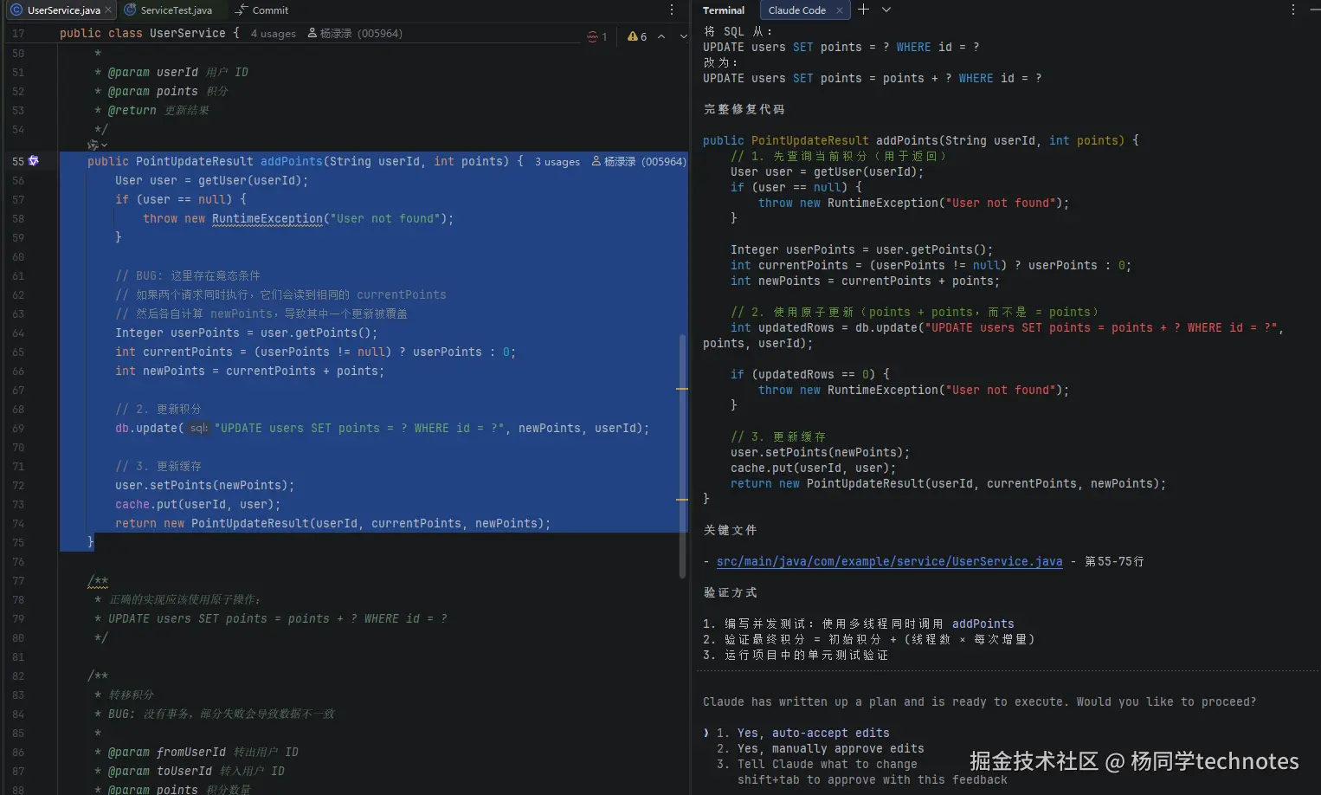The height and width of the screenshot is (795, 1321).
Task: Choose 'Yes, auto-accept edits' option
Action: [813, 733]
